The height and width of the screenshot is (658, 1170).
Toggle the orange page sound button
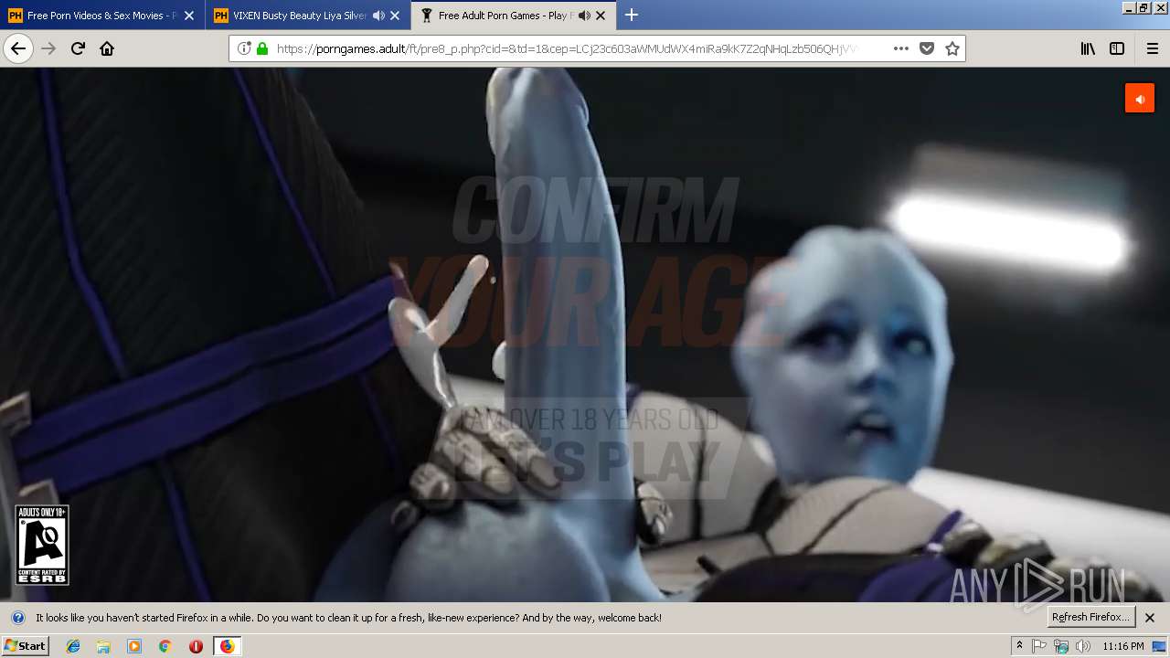(1140, 99)
